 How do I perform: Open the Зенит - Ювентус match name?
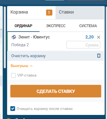click(x=34, y=37)
